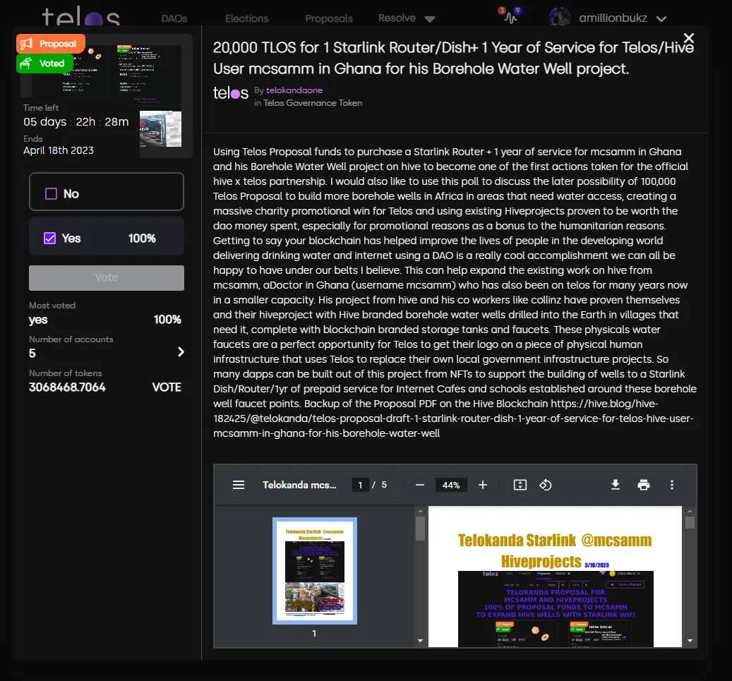
Task: Click the PDF page scroll up arrow
Action: pyautogui.click(x=690, y=511)
